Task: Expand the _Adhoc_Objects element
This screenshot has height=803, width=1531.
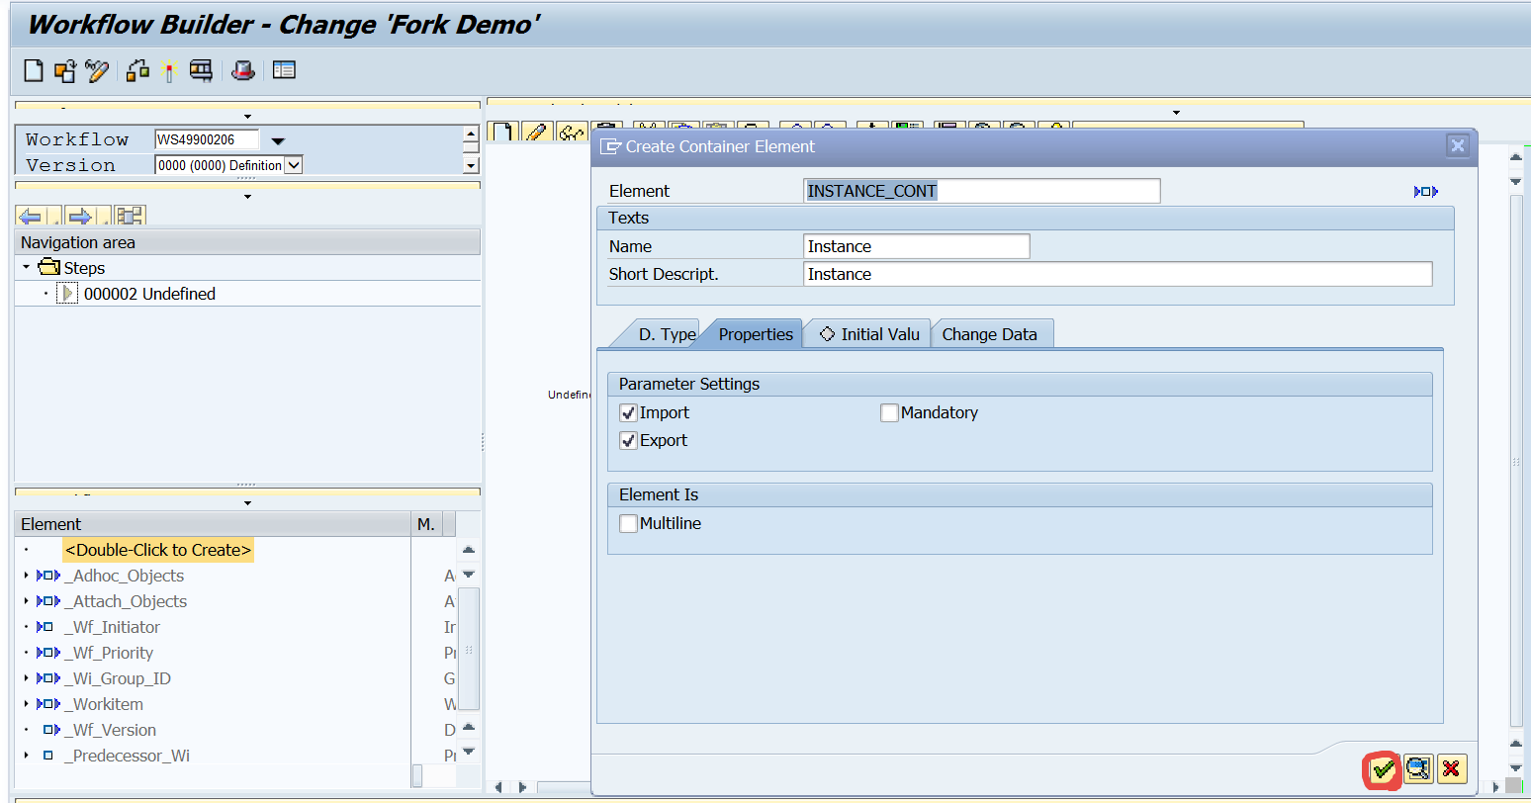Action: [x=26, y=576]
